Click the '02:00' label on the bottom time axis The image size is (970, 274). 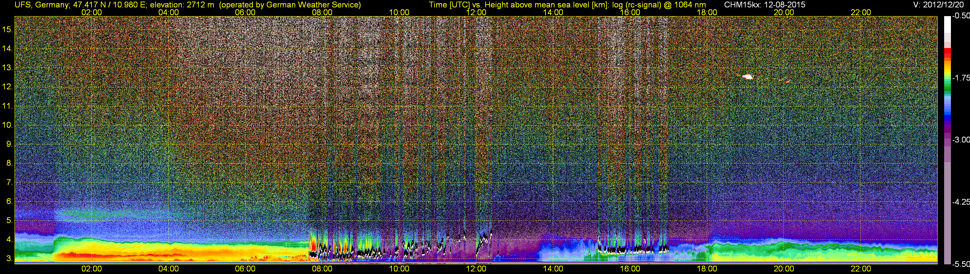(92, 269)
